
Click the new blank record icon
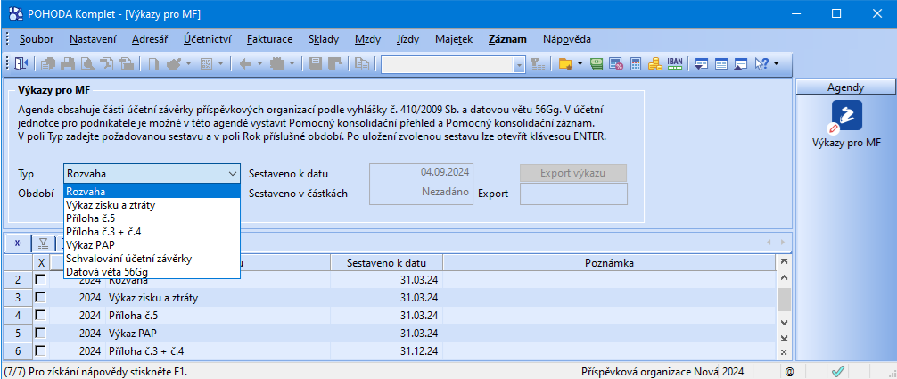click(x=153, y=63)
